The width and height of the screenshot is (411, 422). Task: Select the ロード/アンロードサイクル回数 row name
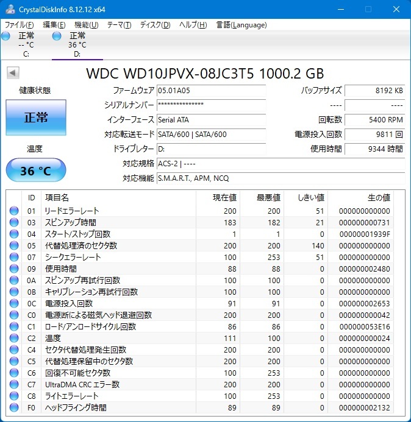(90, 326)
